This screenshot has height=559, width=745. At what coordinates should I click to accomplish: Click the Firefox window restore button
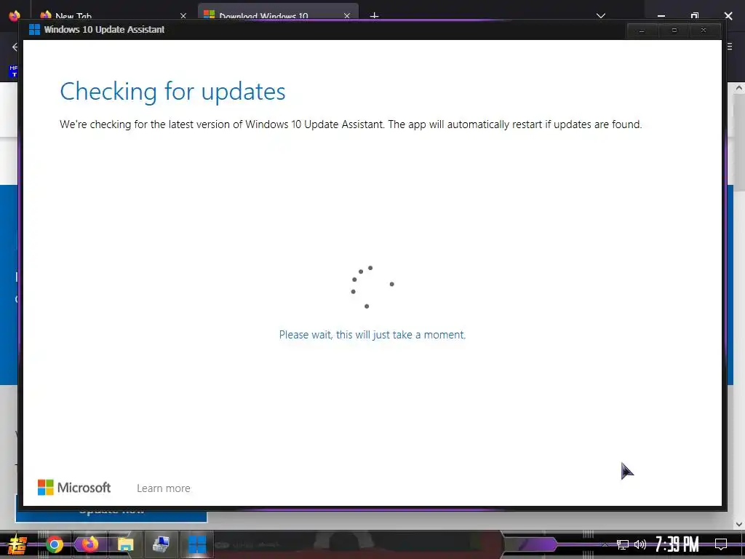point(695,16)
